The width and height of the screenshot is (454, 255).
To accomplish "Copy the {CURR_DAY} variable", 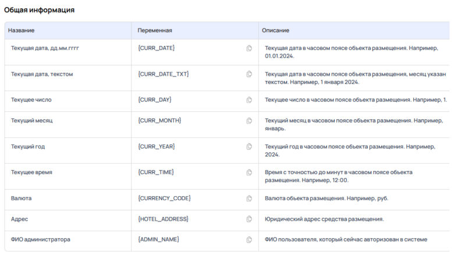I will 249,100.
